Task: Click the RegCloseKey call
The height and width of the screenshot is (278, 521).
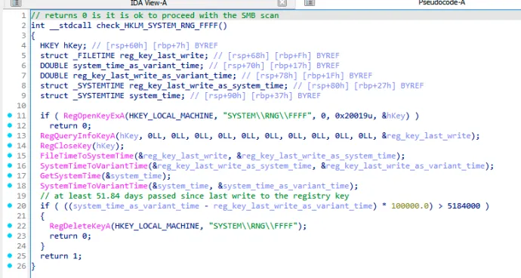Action: pyautogui.click(x=66, y=146)
